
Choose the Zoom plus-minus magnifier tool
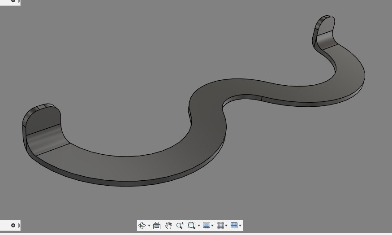point(180,226)
